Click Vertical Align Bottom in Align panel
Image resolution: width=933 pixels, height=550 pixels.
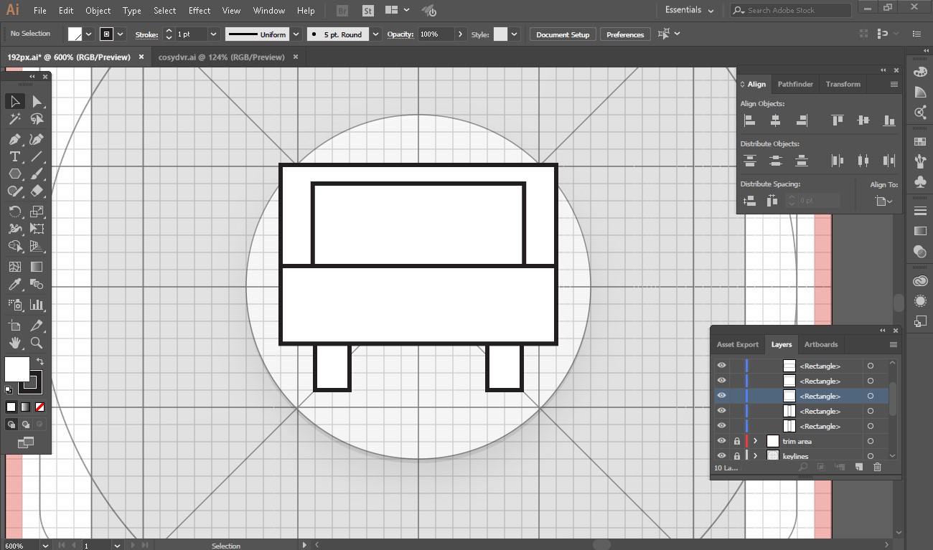pyautogui.click(x=889, y=120)
